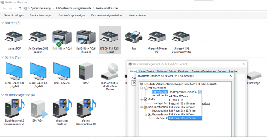The image size is (267, 137).
Task: Choose Postcard 100 x 148 mm
Action: [185, 103]
